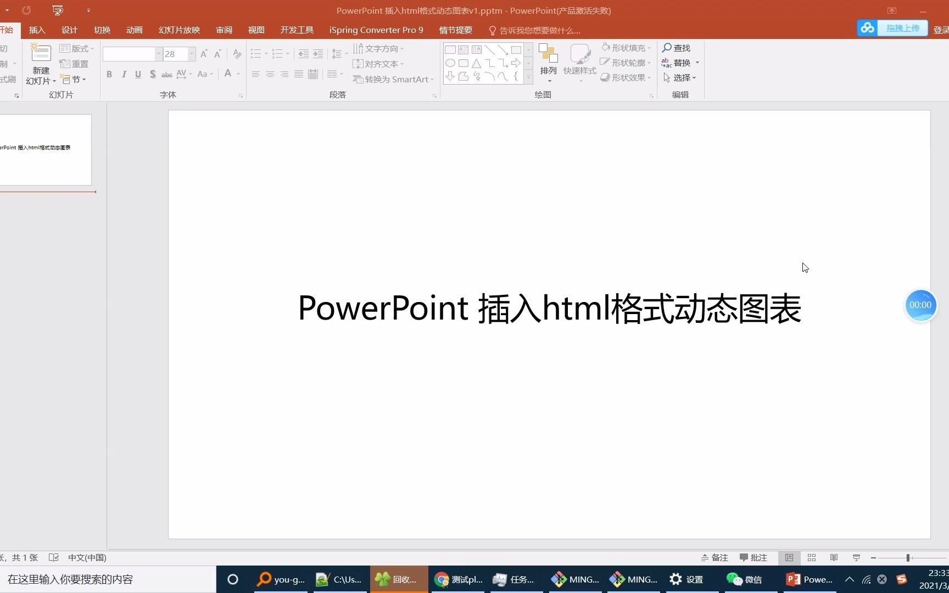This screenshot has width=949, height=593.
Task: Switch to iSpring Converter Pro 9 tab
Action: tap(376, 30)
